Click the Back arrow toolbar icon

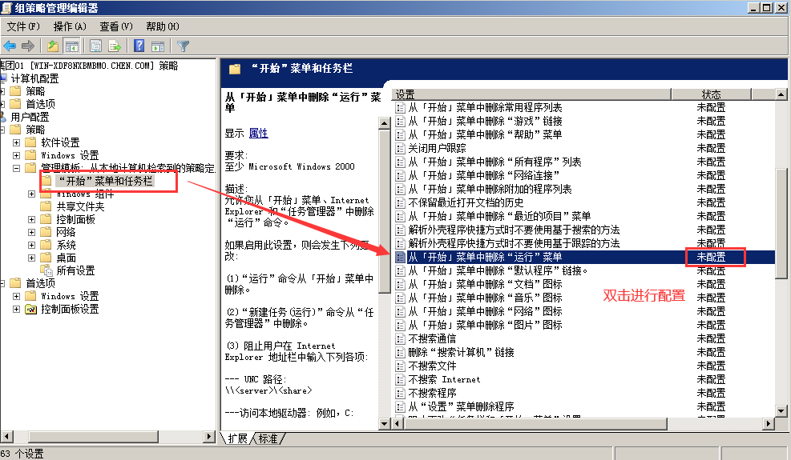(10, 46)
